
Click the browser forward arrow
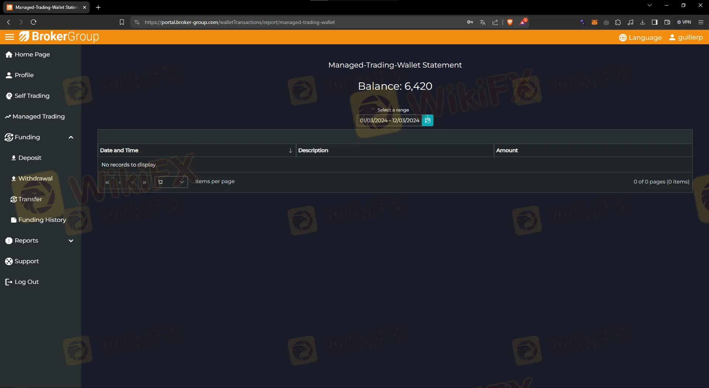click(21, 22)
